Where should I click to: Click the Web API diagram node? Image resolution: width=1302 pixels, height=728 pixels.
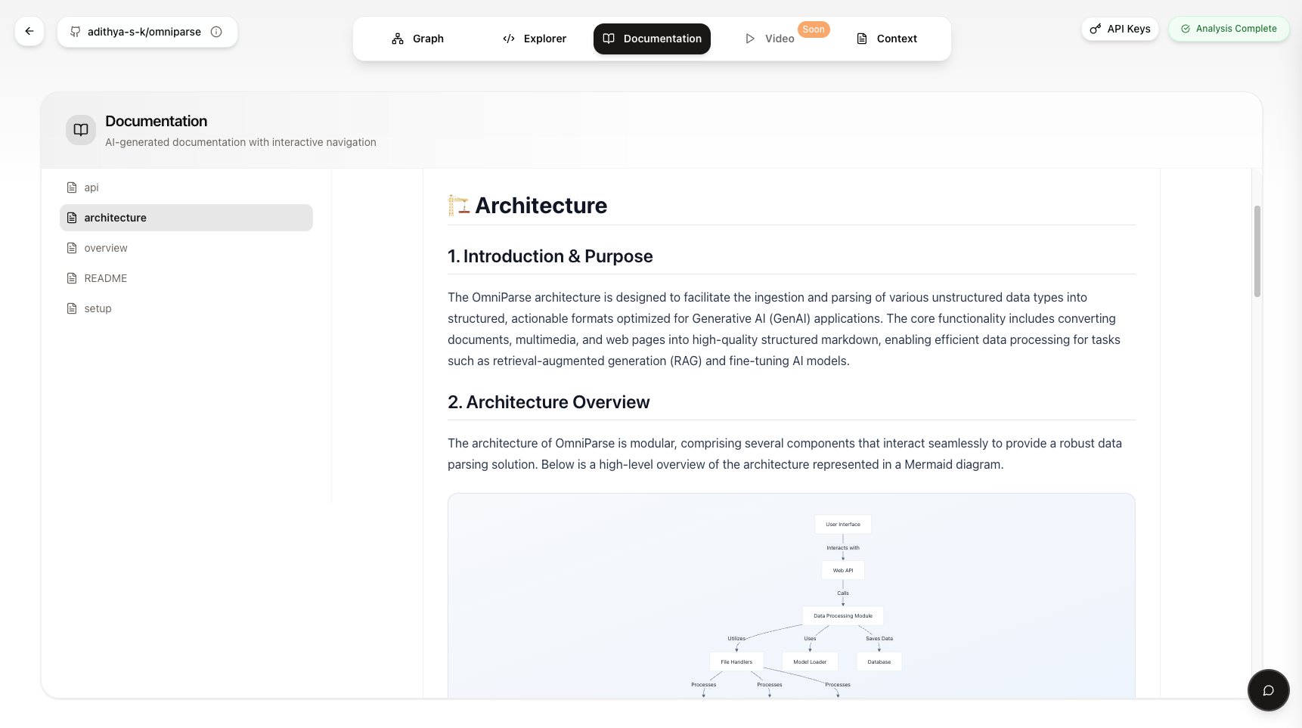coord(843,570)
